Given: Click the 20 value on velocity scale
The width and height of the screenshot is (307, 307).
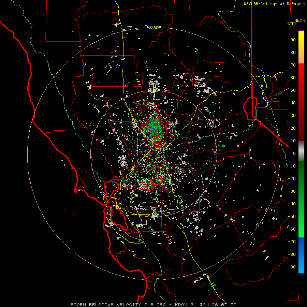Looking at the screenshot, I should coord(293,128).
